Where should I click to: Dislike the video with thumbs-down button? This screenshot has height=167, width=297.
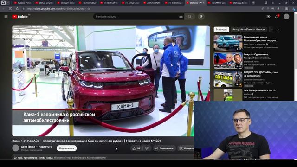(147, 148)
